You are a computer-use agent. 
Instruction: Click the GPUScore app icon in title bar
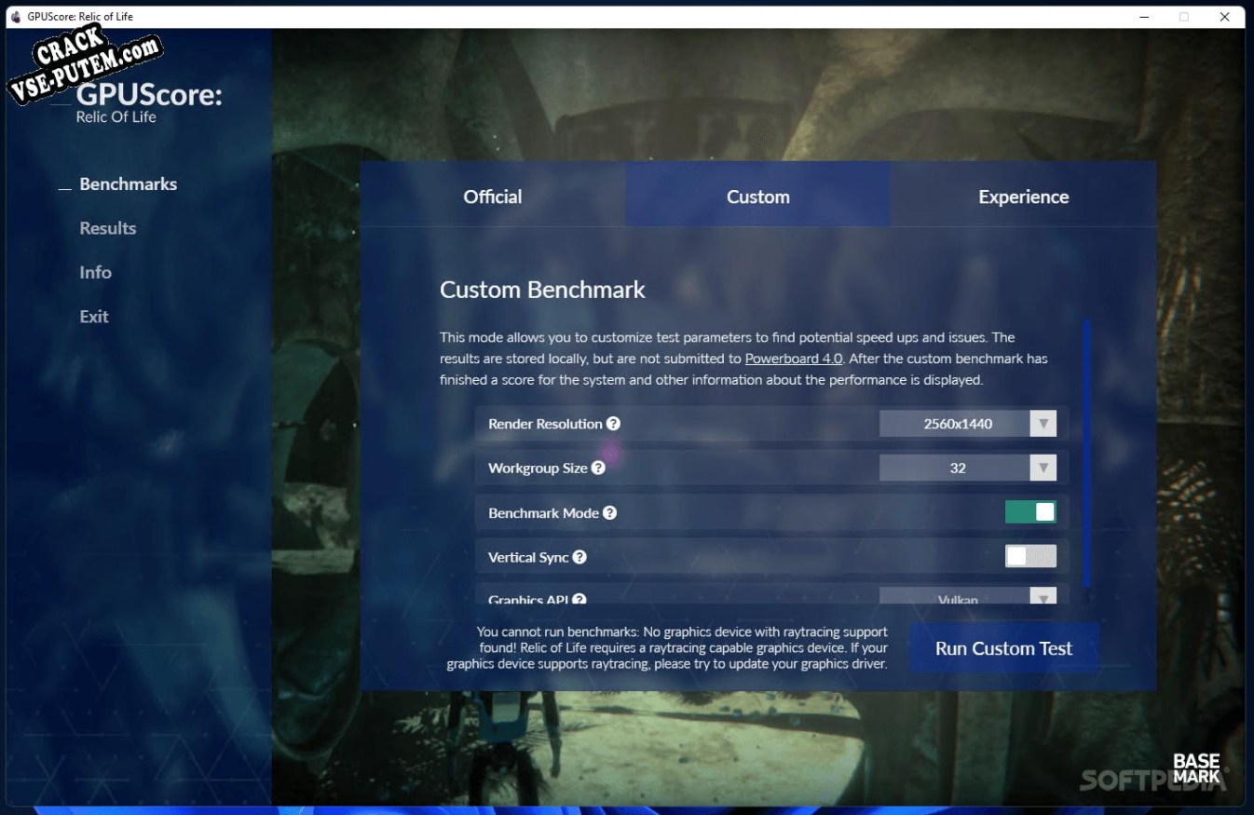point(16,17)
